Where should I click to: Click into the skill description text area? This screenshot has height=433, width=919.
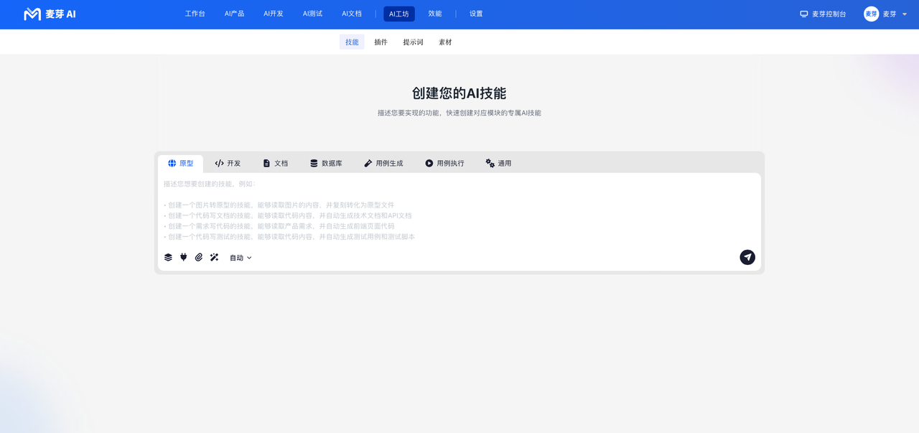coord(459,210)
